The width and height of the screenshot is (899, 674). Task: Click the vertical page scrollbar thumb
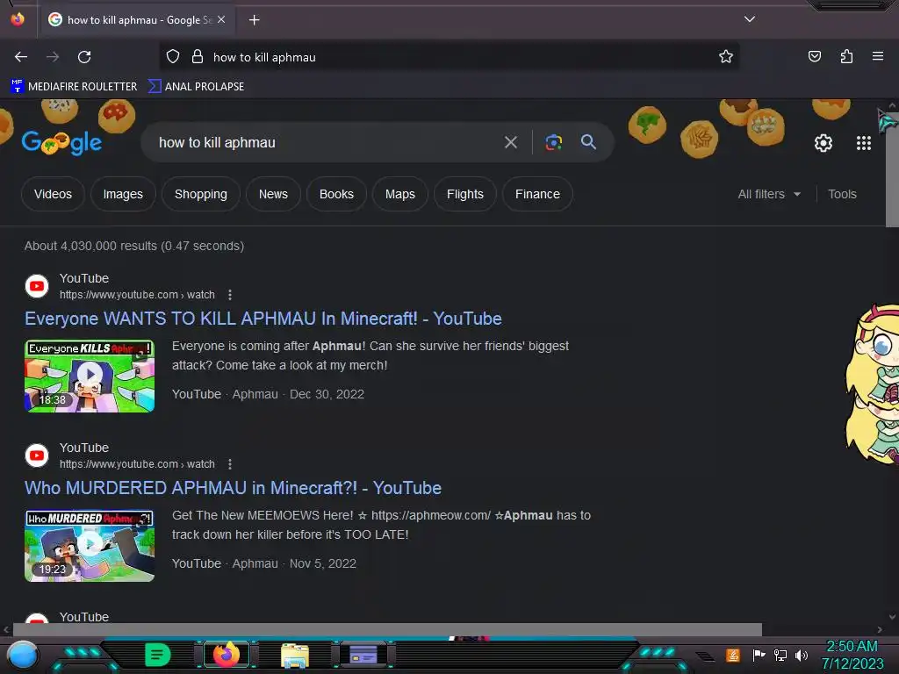(x=892, y=169)
